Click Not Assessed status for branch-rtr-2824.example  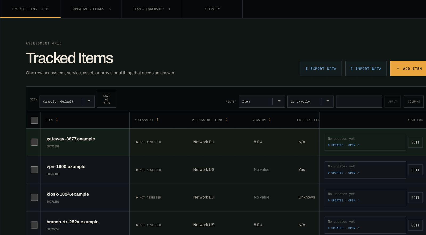[x=148, y=225]
